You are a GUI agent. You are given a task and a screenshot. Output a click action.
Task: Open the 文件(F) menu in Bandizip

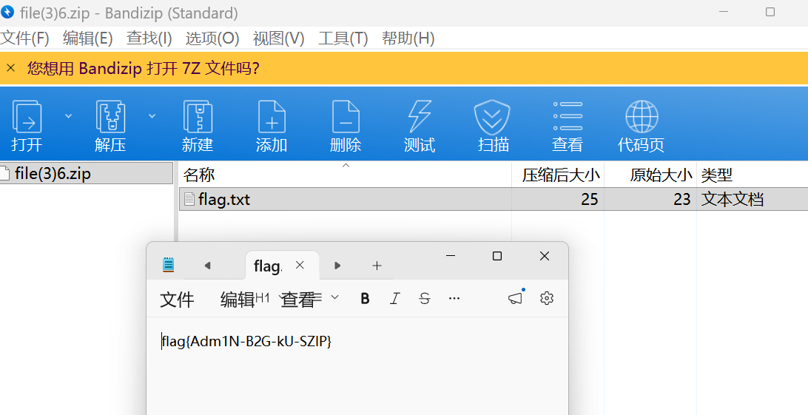tap(24, 38)
